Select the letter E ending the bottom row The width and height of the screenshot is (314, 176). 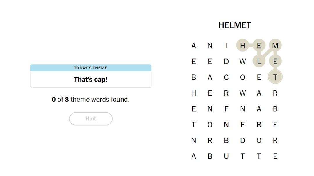tap(275, 156)
